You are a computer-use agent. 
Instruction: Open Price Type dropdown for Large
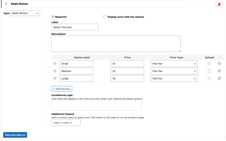tap(174, 79)
